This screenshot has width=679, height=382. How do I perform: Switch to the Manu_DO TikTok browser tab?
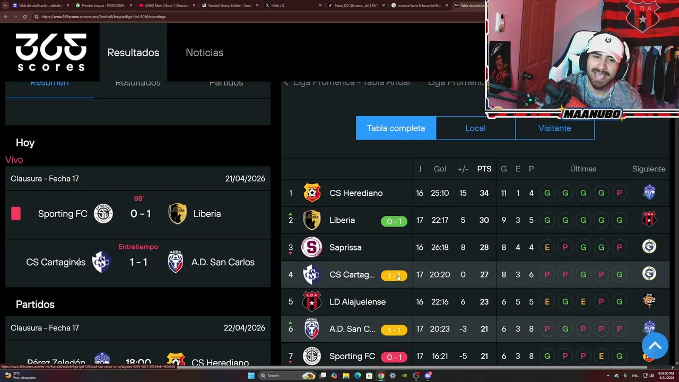click(x=356, y=5)
